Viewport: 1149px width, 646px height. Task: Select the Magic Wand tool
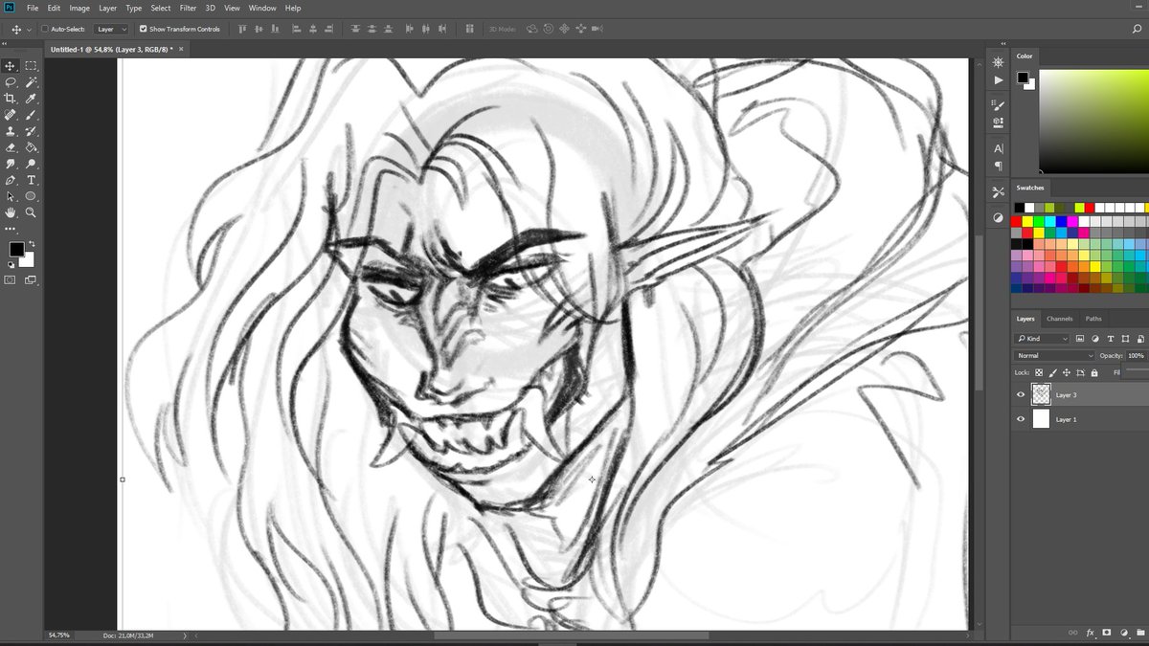point(31,82)
